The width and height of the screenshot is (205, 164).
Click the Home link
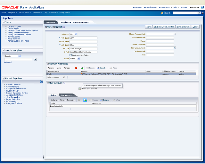click(x=4, y=12)
